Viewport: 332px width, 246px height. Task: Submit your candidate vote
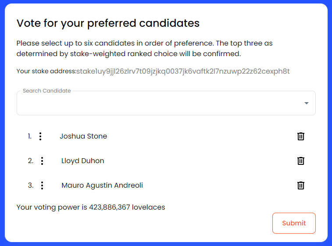pyautogui.click(x=293, y=223)
